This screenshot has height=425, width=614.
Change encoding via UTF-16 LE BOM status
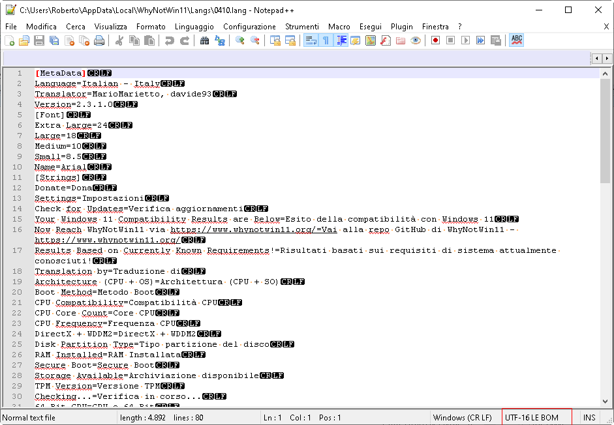click(536, 417)
